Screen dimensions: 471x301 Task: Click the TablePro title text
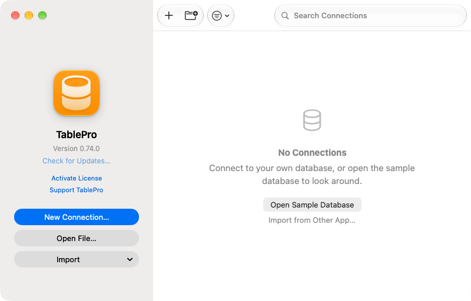tap(77, 135)
